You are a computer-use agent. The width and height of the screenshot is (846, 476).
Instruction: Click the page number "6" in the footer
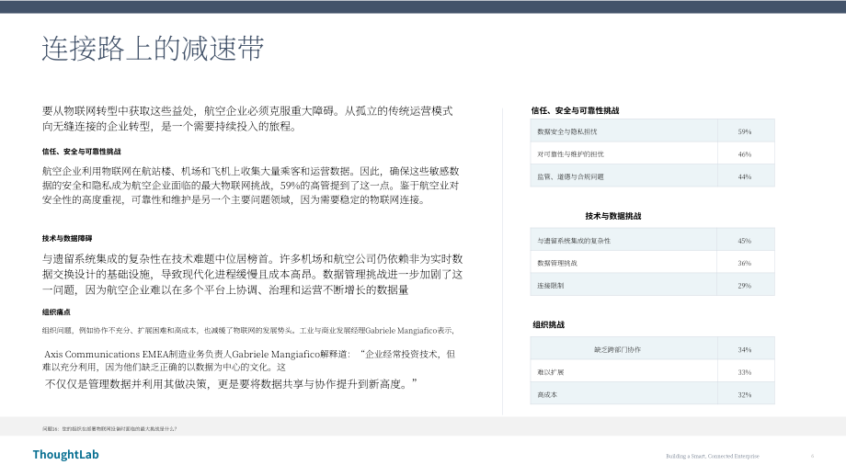coord(812,456)
